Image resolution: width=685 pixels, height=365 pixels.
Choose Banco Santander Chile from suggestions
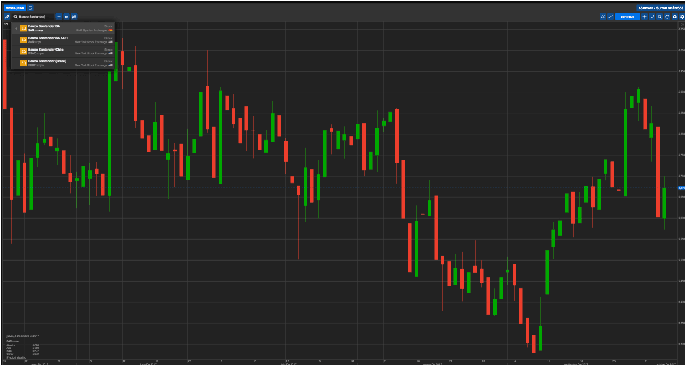64,51
